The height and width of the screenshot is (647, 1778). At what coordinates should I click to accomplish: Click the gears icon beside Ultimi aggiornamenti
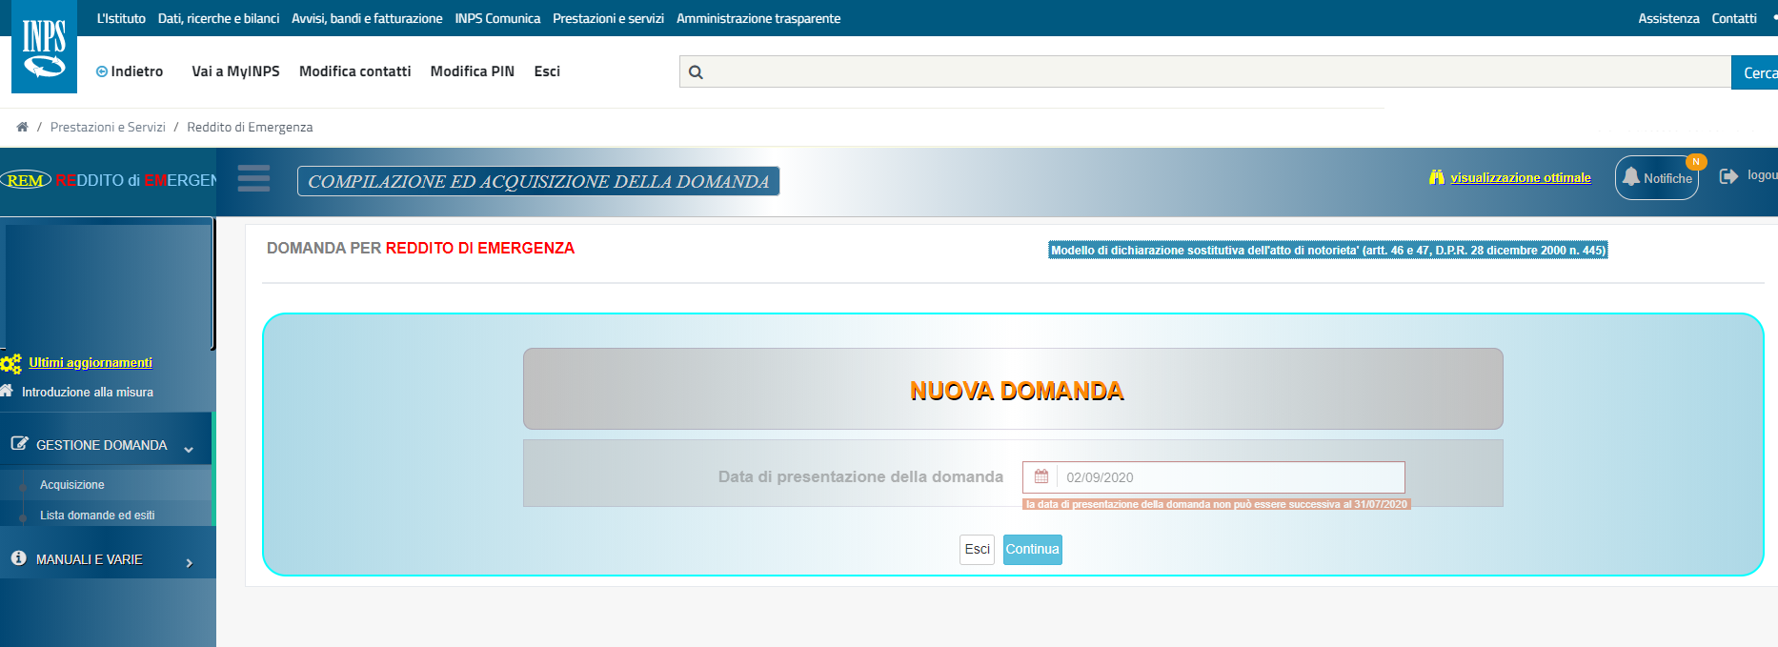[x=11, y=364]
